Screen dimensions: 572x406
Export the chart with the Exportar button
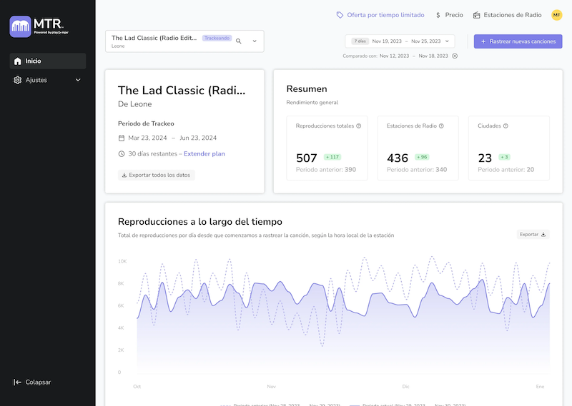click(x=533, y=234)
